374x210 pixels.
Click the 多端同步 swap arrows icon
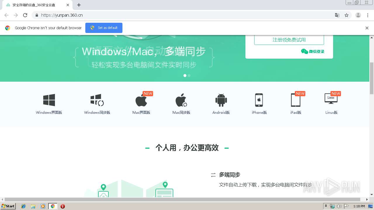coord(213,175)
